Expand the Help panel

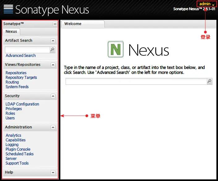point(53,173)
